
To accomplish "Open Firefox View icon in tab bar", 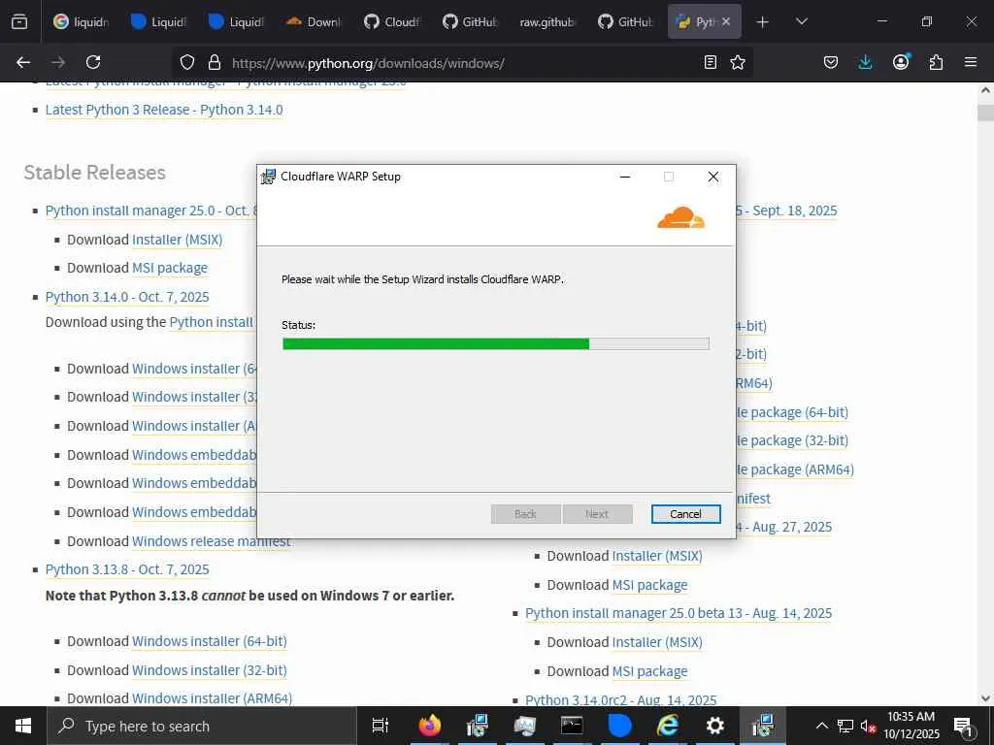I will 19,21.
